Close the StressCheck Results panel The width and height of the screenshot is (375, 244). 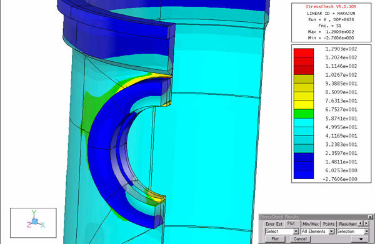tap(370, 217)
